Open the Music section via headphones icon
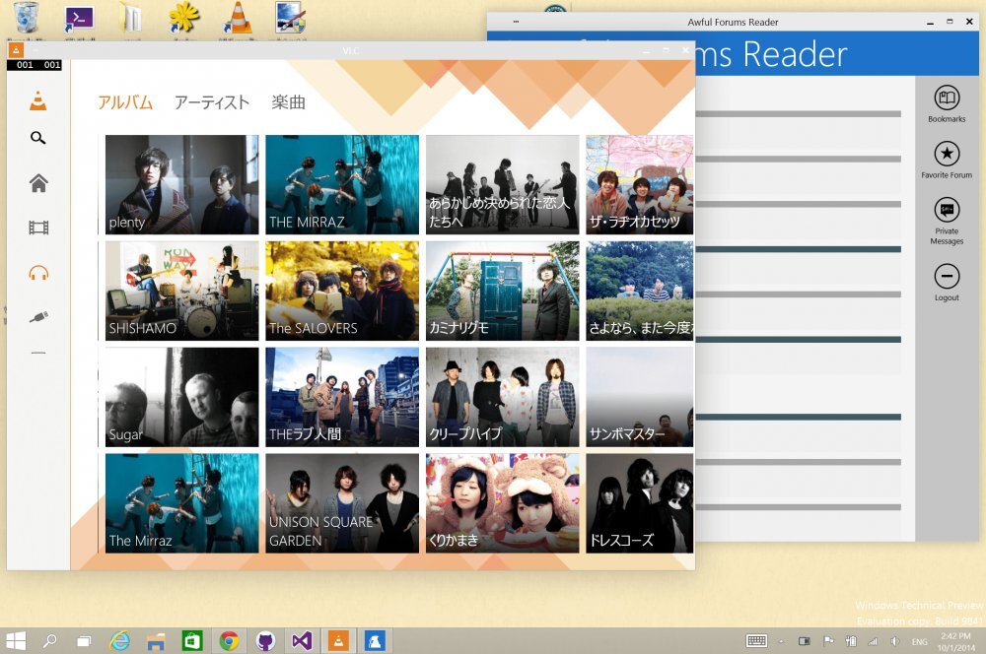 pos(37,273)
